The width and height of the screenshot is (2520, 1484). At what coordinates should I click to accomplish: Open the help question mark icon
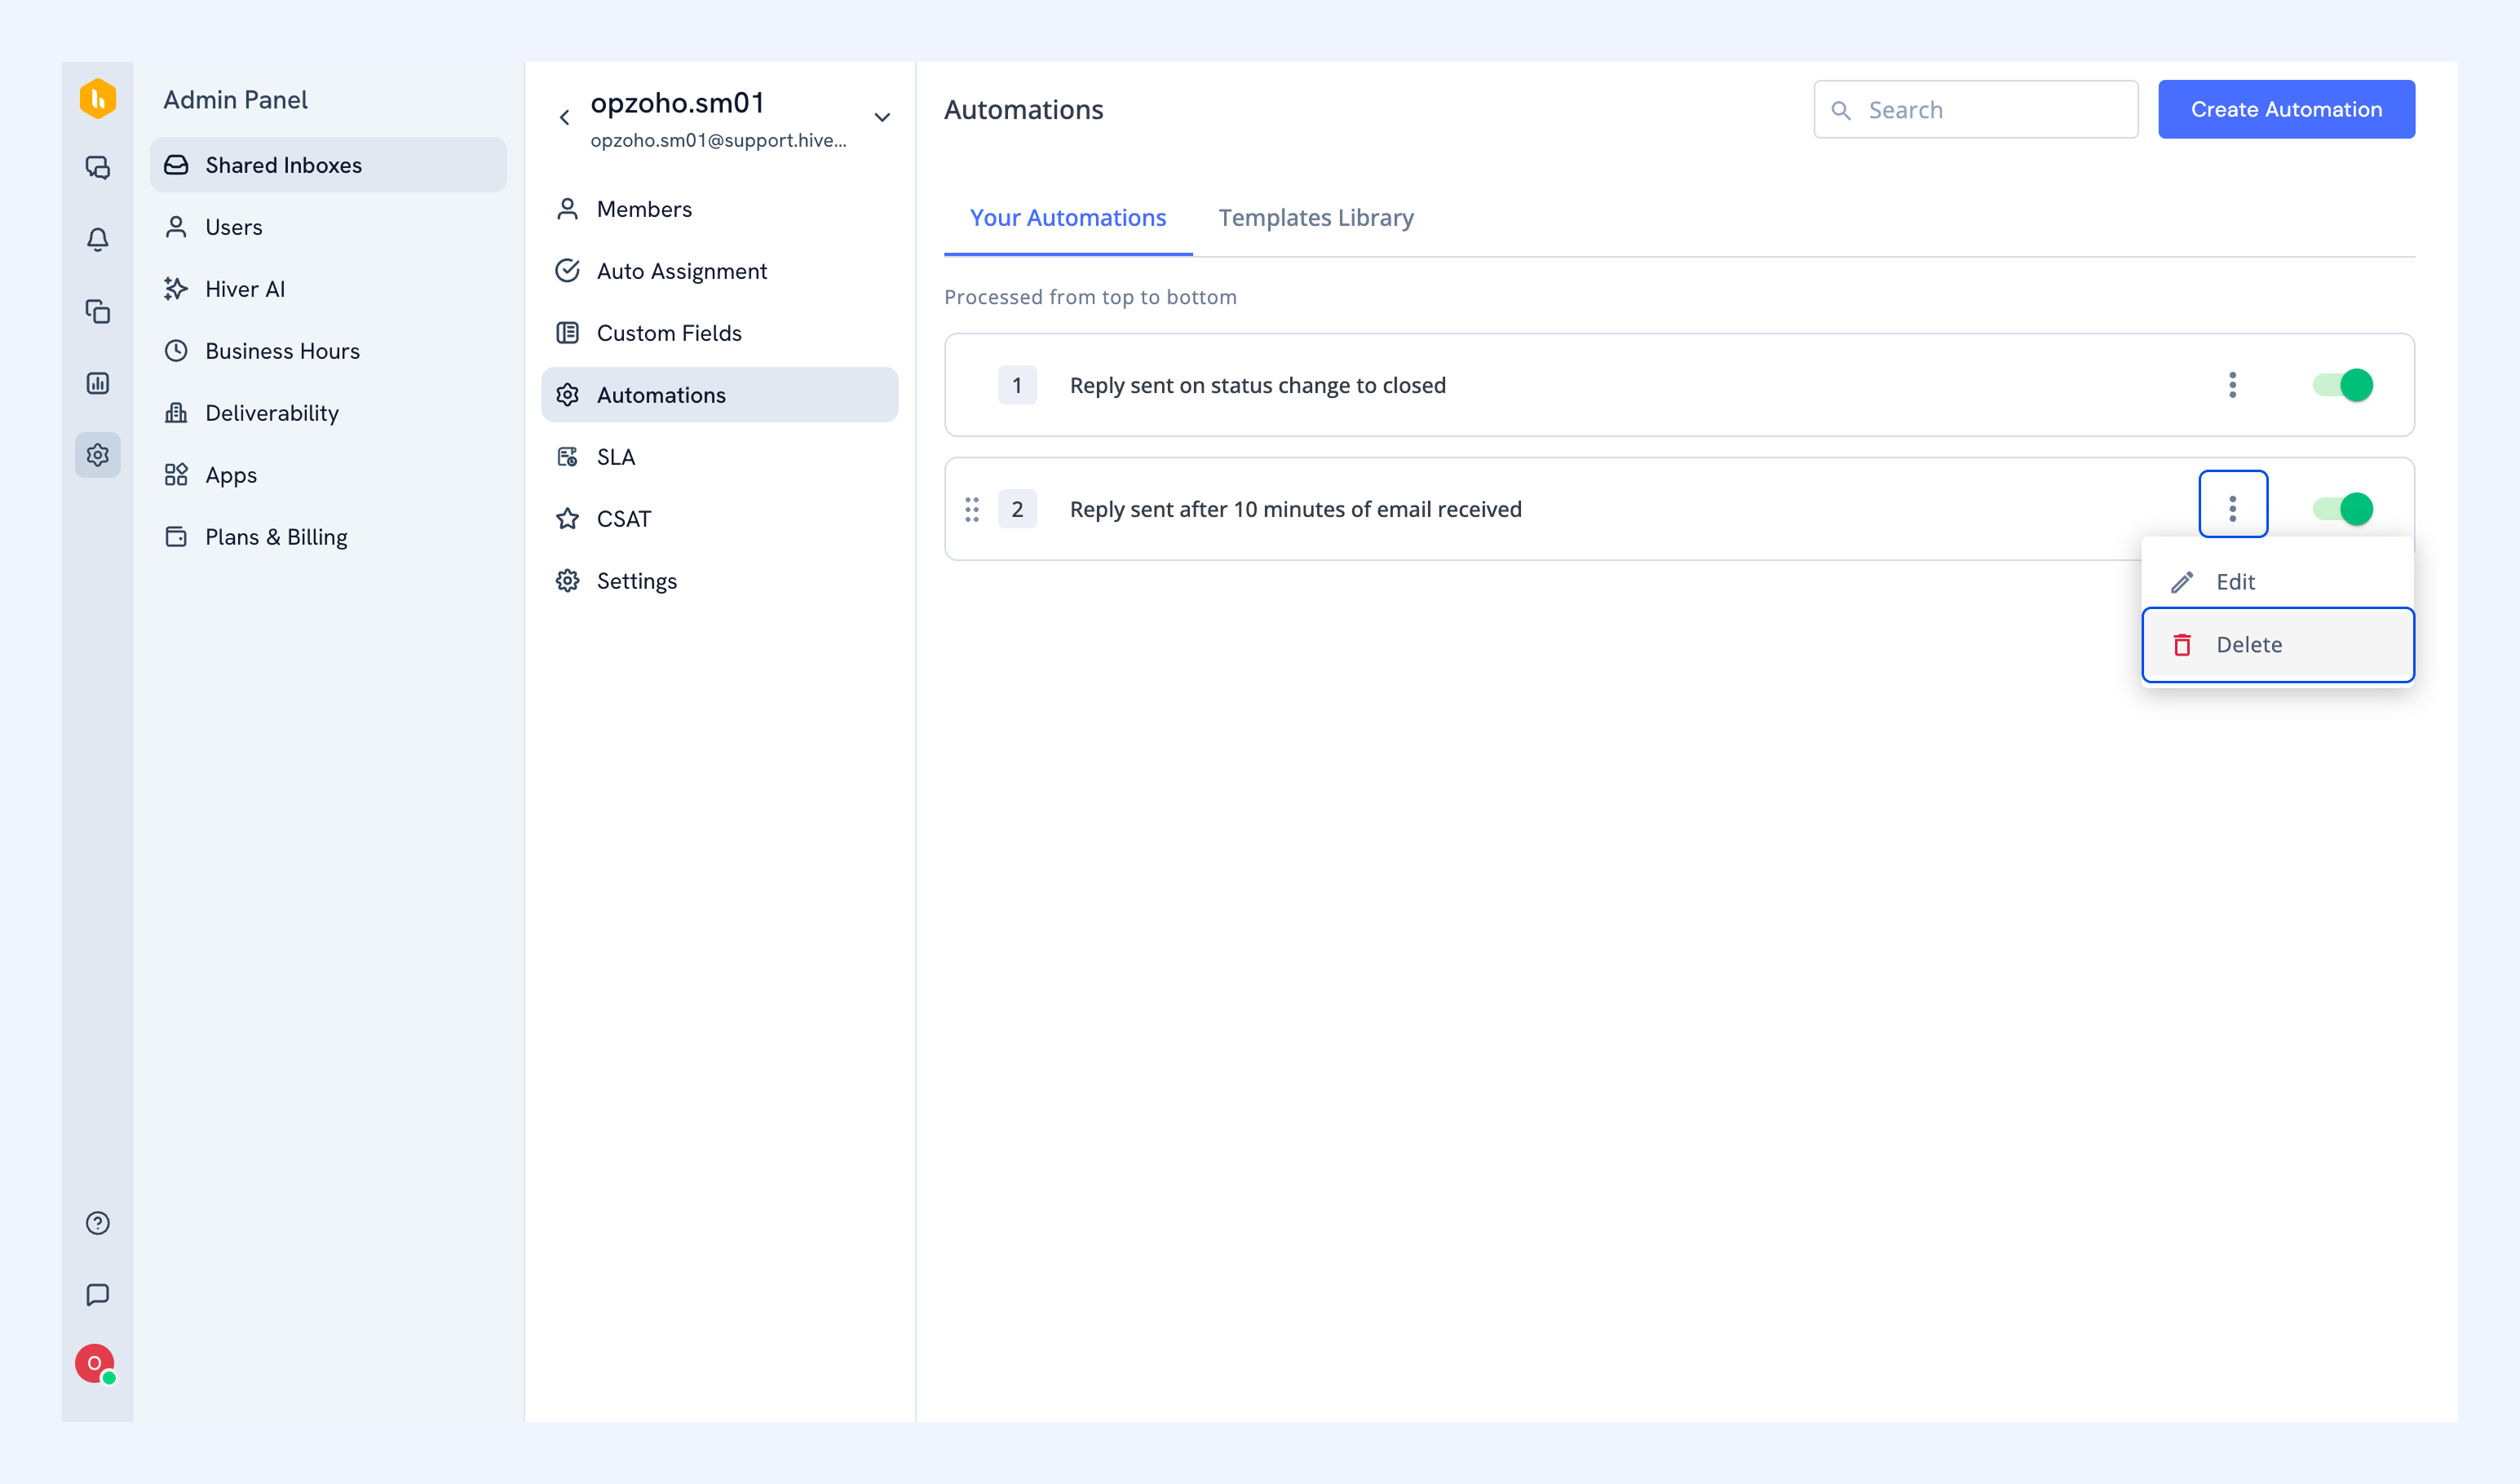97,1223
